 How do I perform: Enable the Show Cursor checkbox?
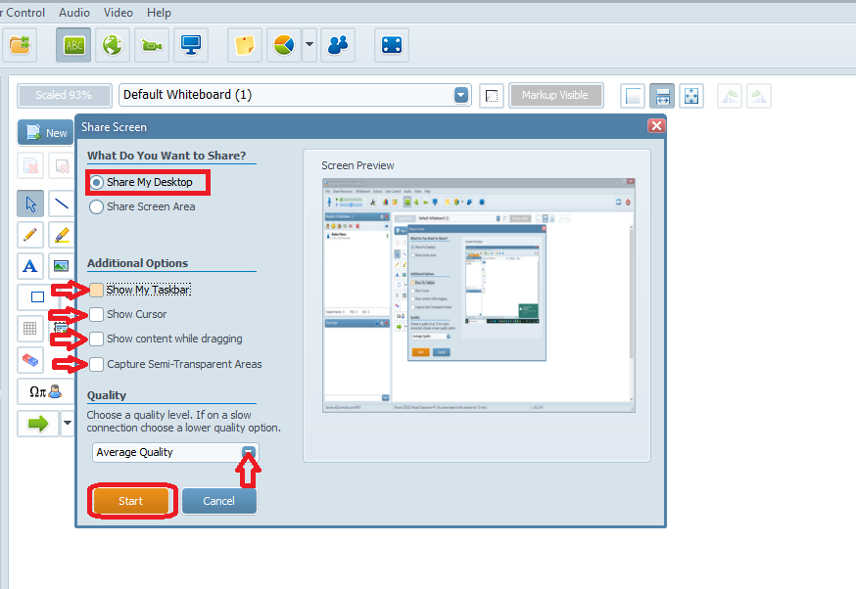(96, 314)
